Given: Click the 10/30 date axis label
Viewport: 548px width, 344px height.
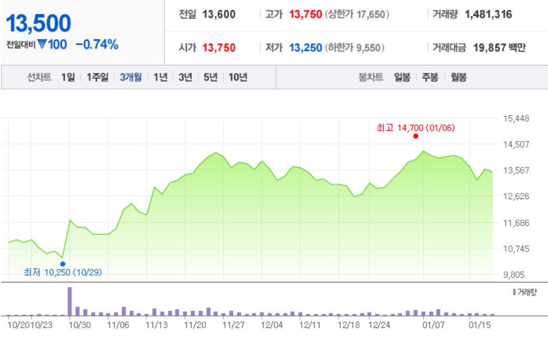Looking at the screenshot, I should [x=79, y=325].
